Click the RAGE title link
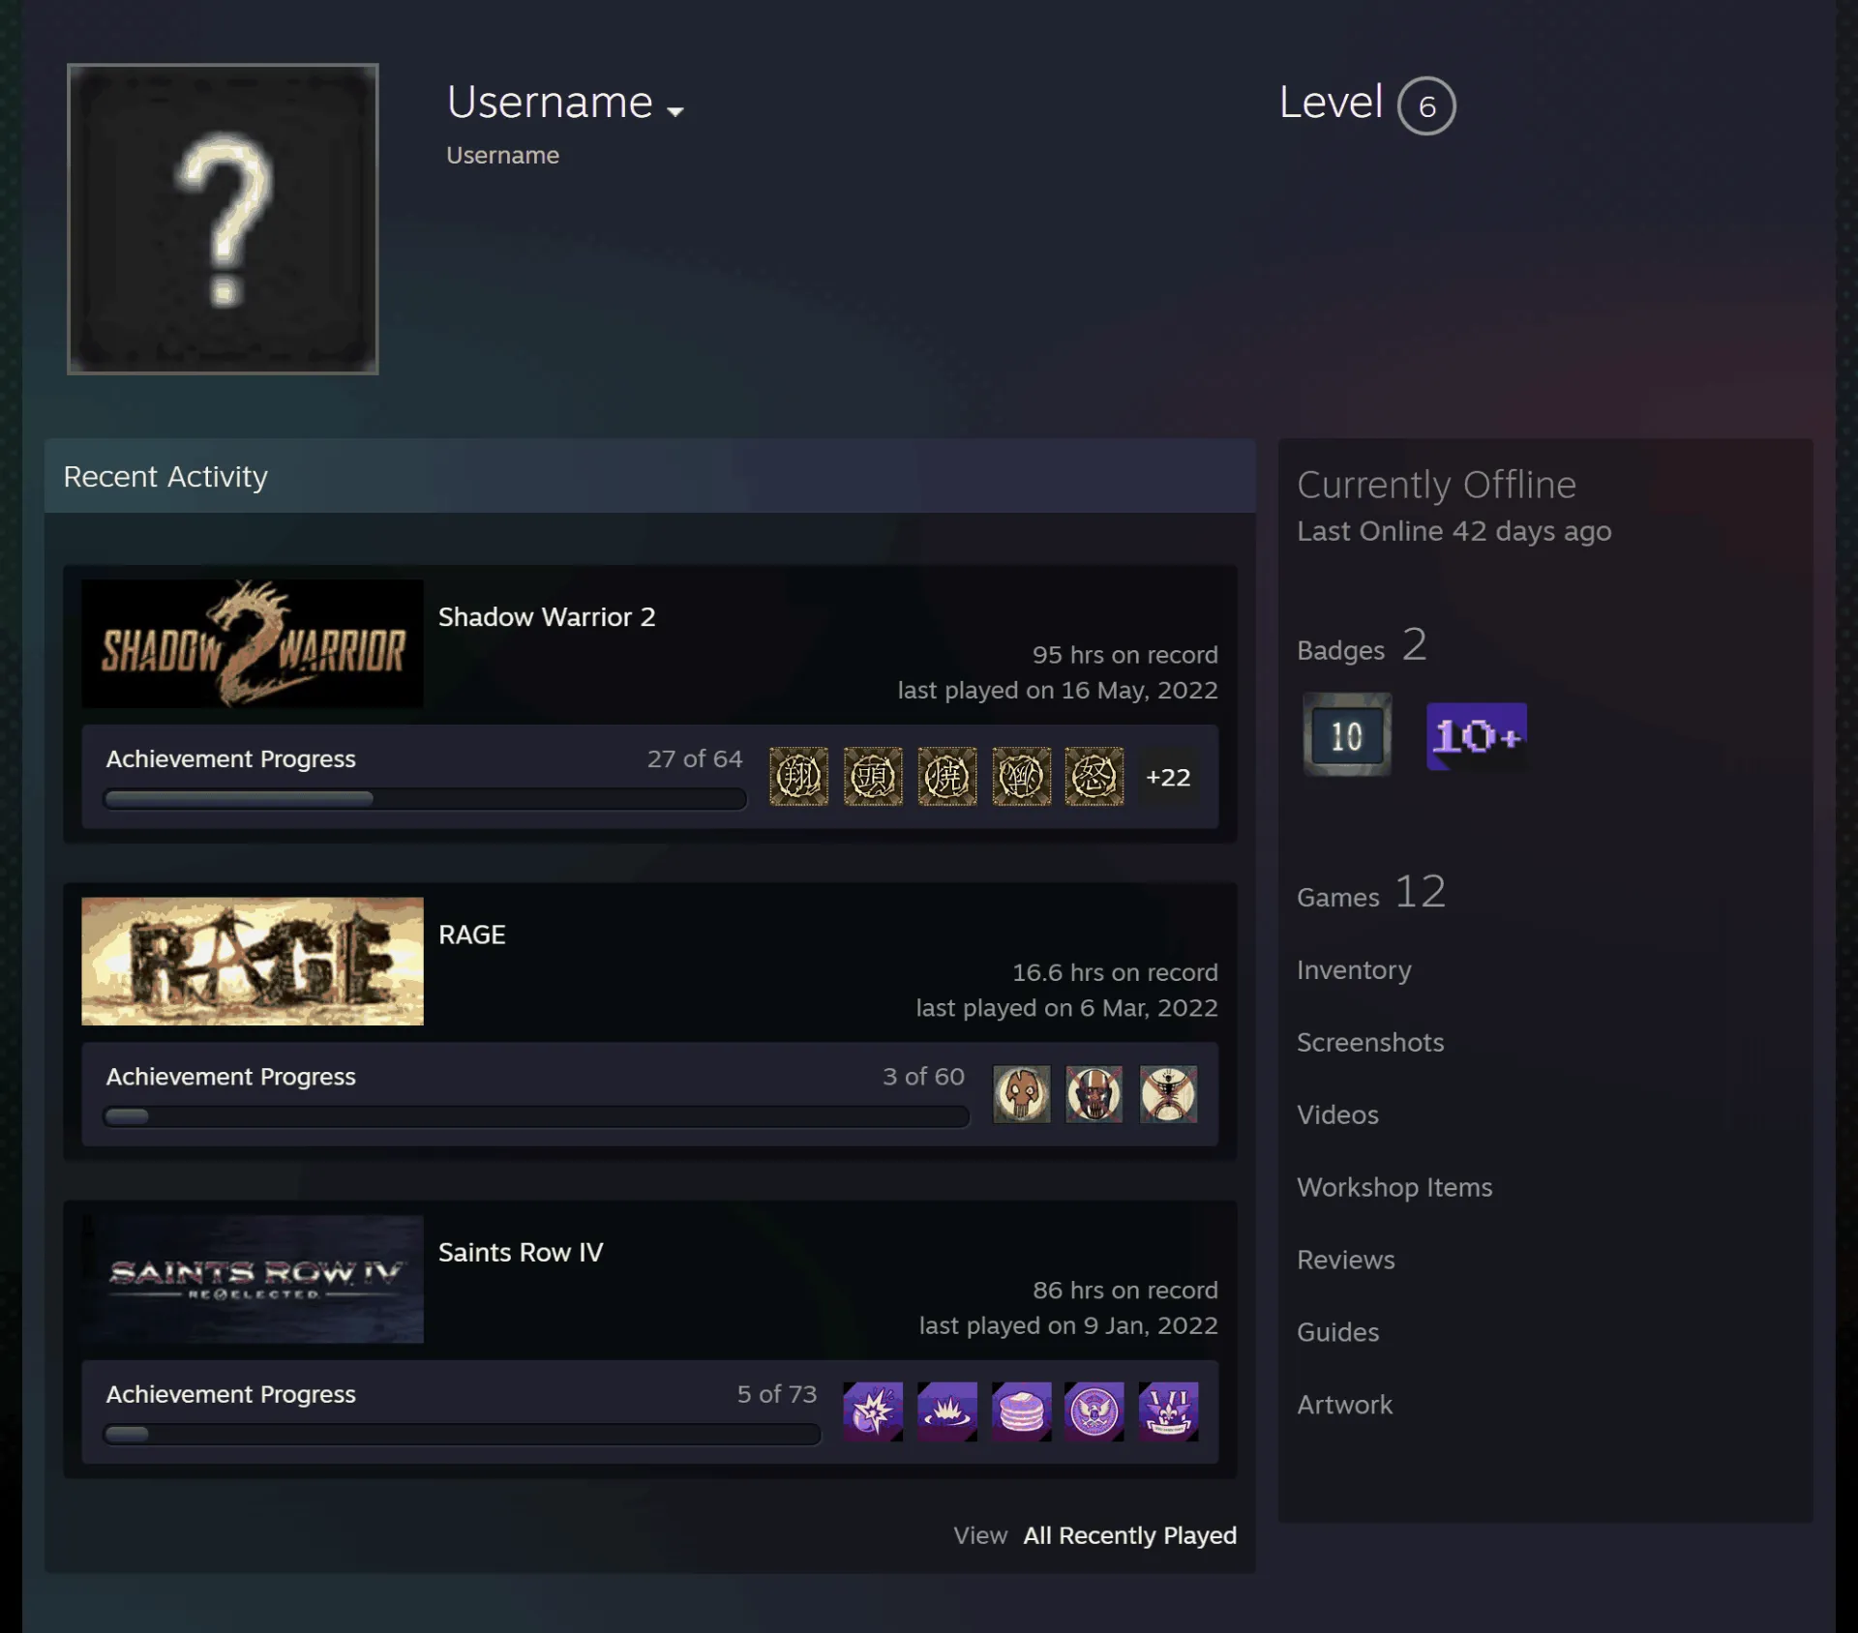 [472, 935]
